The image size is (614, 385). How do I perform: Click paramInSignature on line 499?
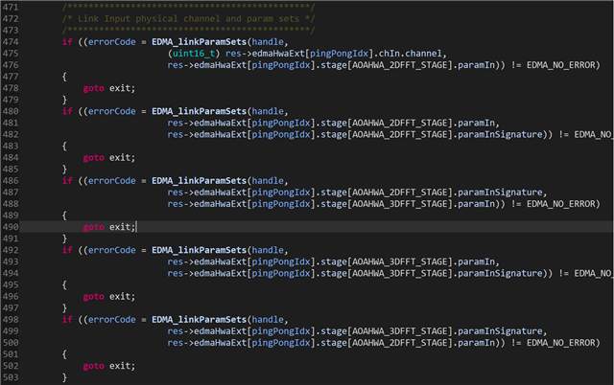(x=500, y=331)
